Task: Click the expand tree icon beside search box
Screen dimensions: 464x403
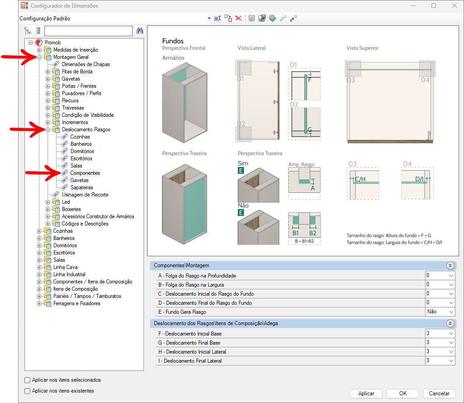Action: 28,31
